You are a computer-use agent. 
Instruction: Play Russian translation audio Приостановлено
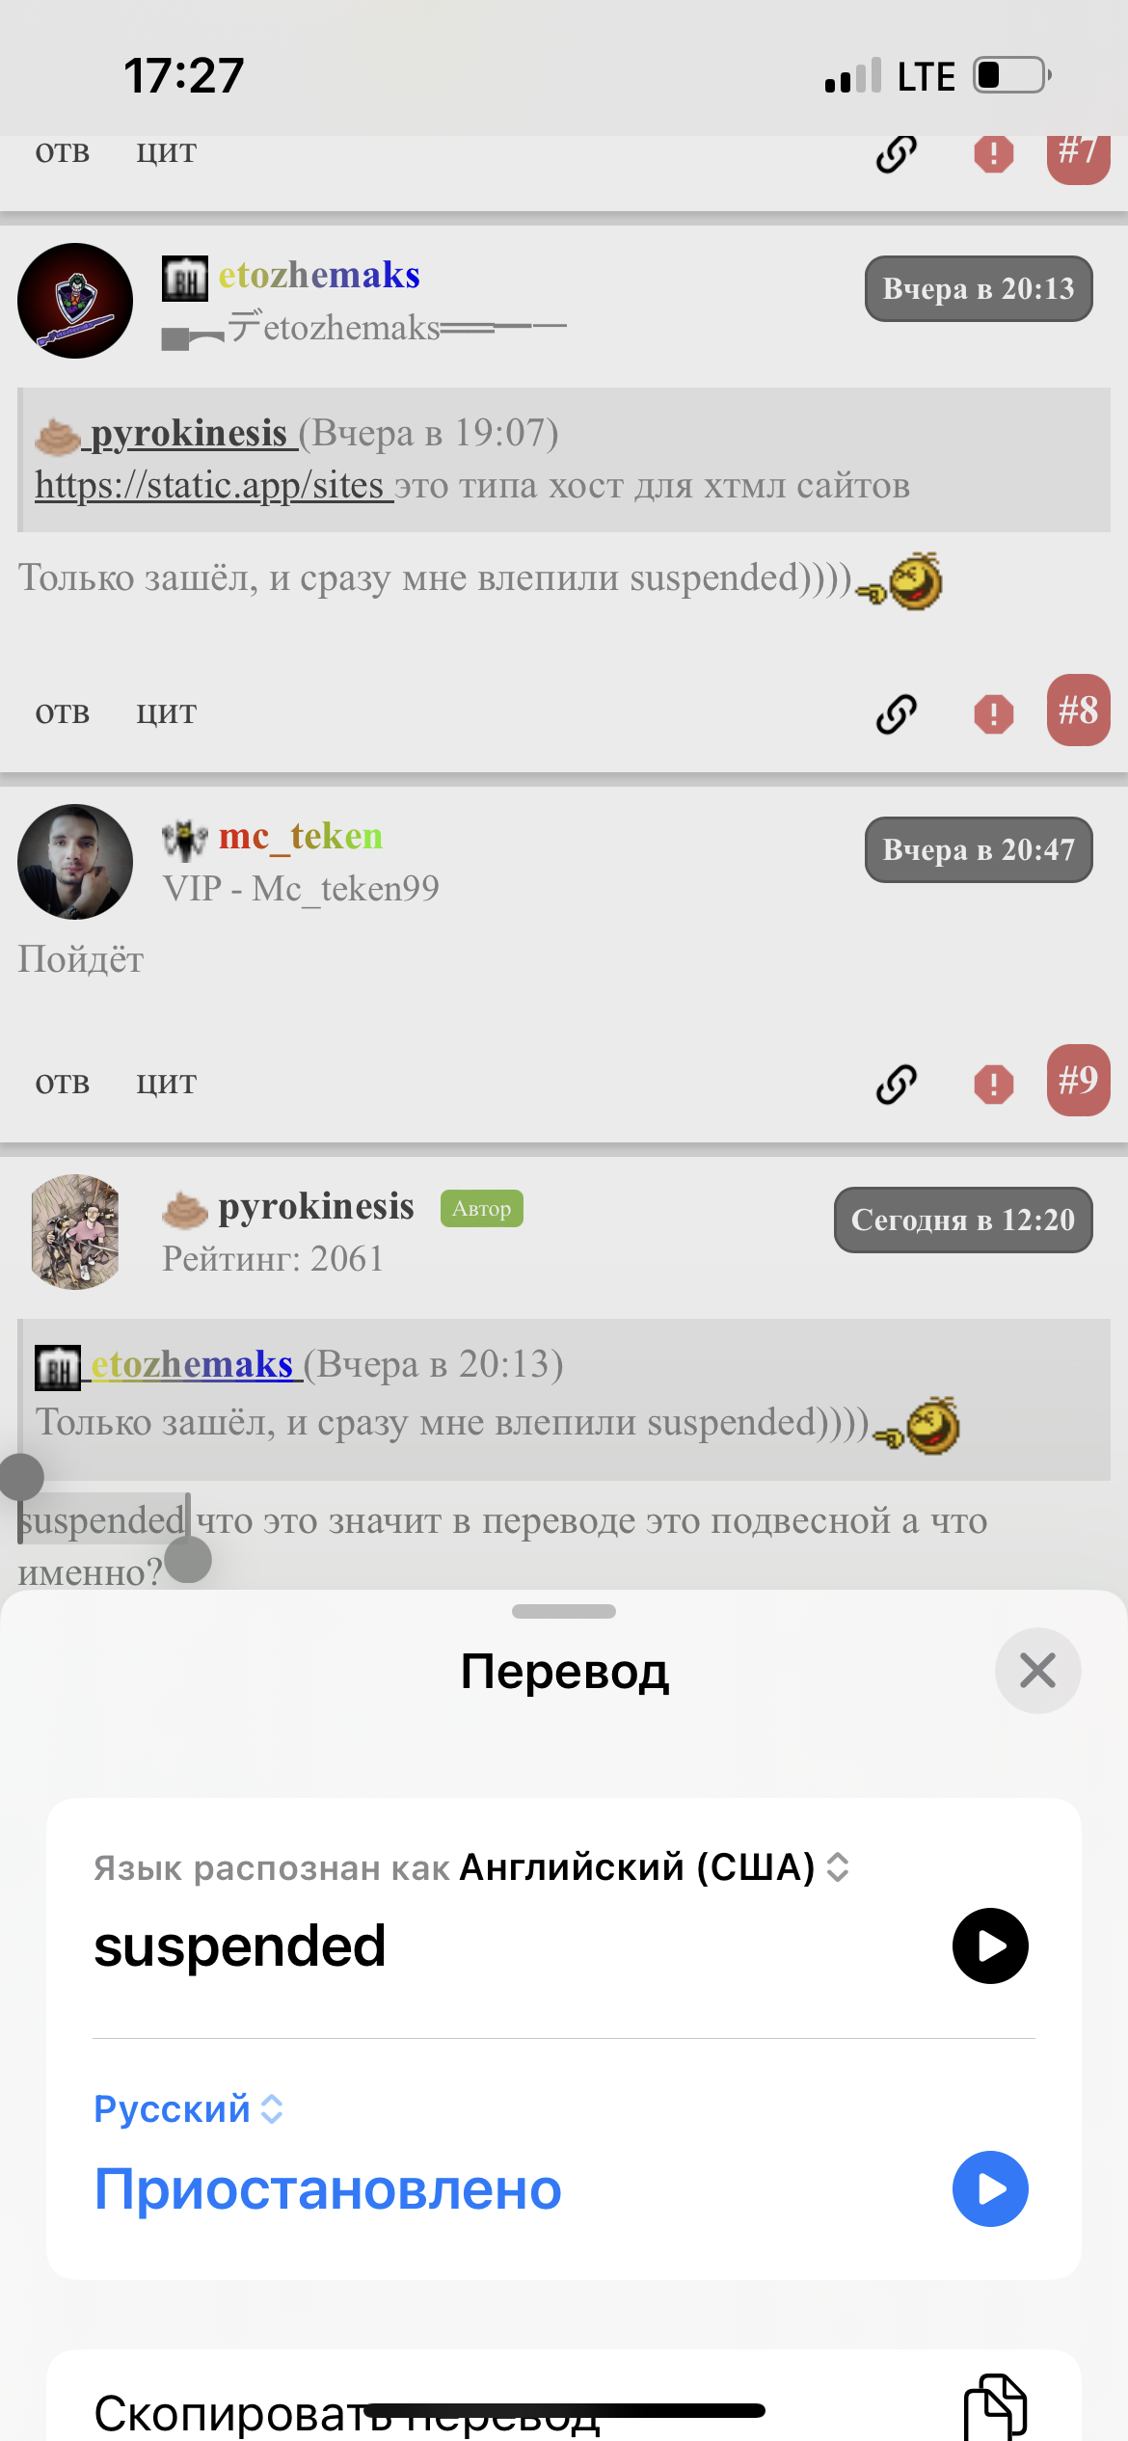pos(990,2188)
